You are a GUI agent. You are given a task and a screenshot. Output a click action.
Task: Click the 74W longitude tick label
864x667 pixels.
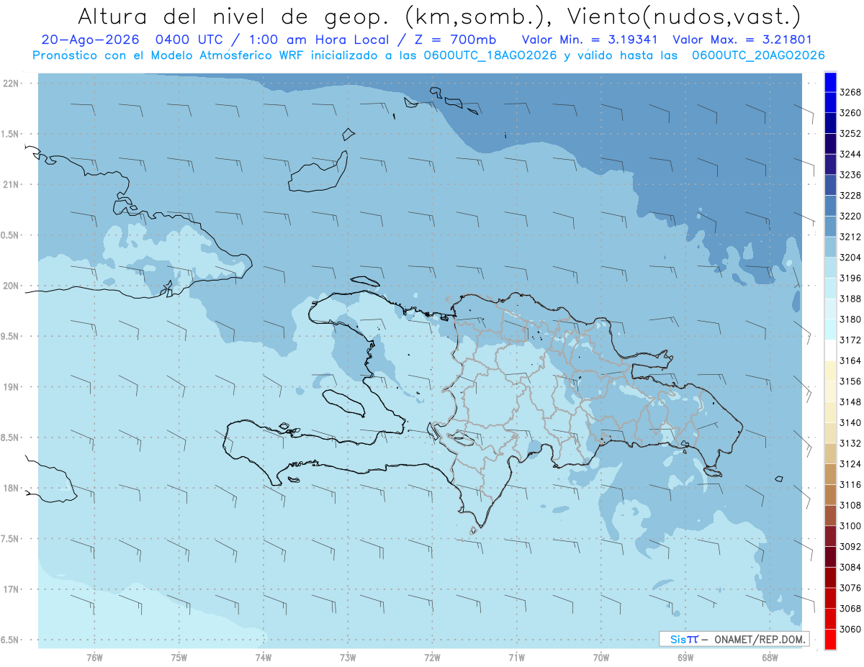coord(264,656)
